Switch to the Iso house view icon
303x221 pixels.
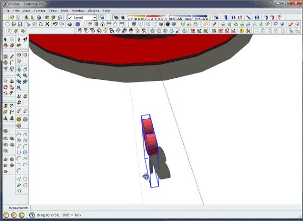pyautogui.click(x=90, y=24)
